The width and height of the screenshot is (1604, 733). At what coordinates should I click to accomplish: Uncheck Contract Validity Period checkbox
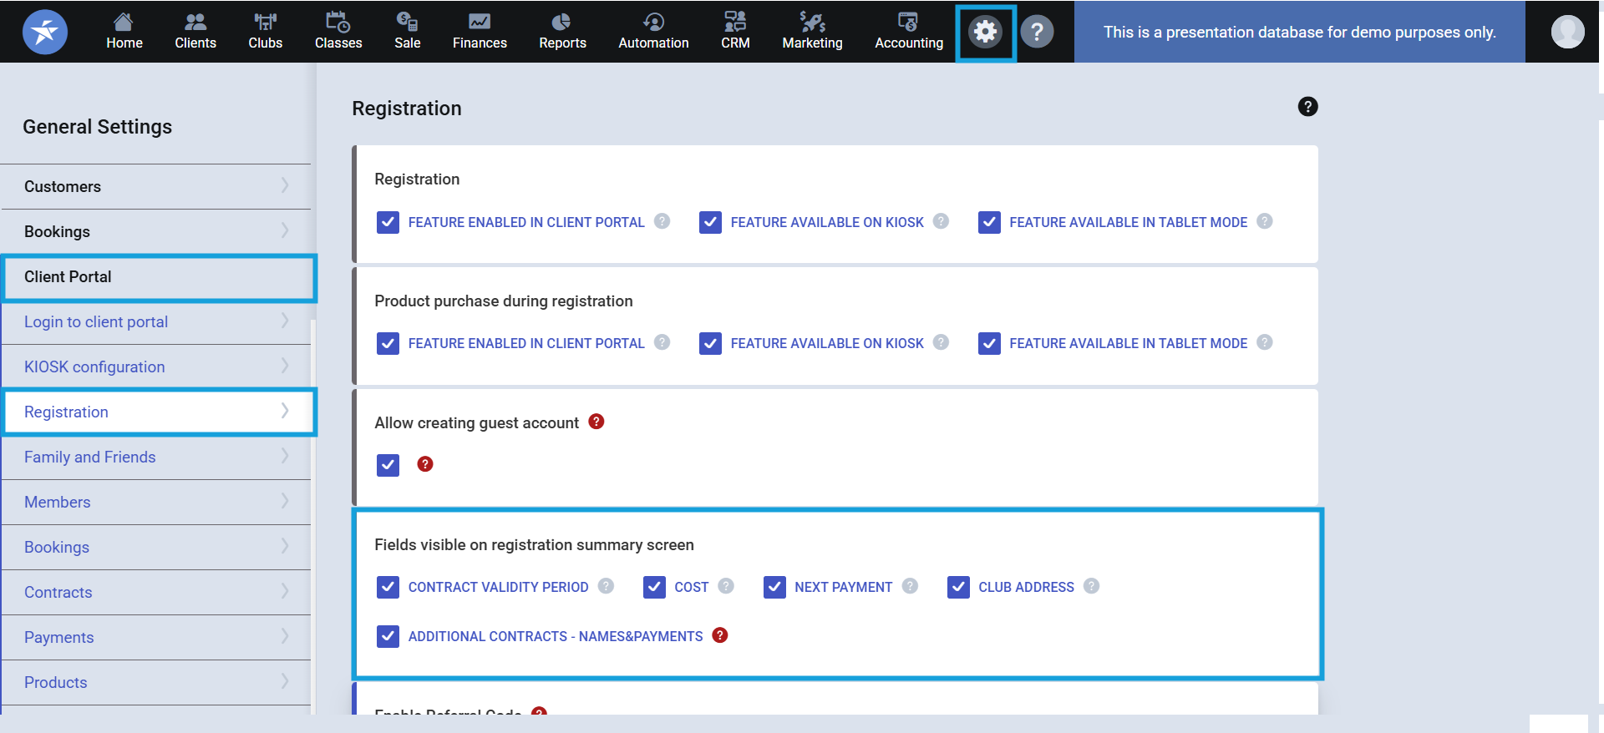[x=388, y=587]
